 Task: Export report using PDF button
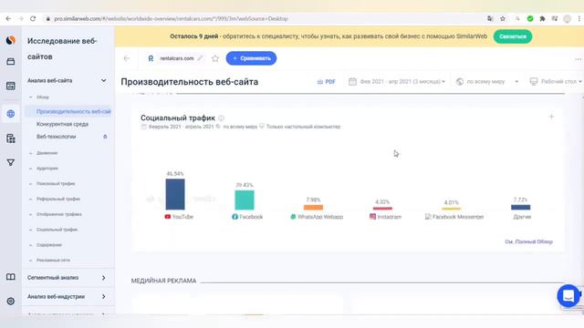tap(327, 81)
